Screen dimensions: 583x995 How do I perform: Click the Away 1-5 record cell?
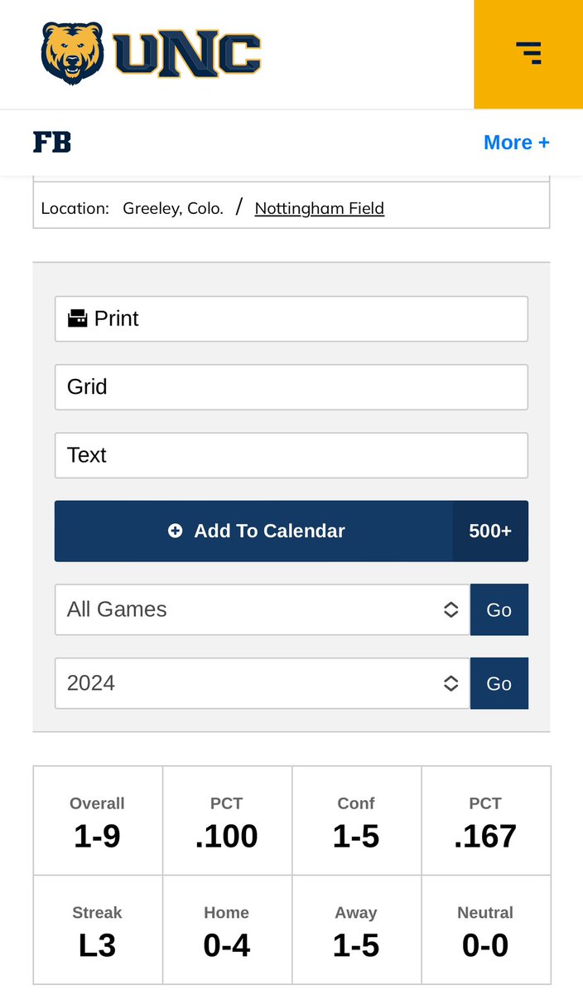[356, 929]
